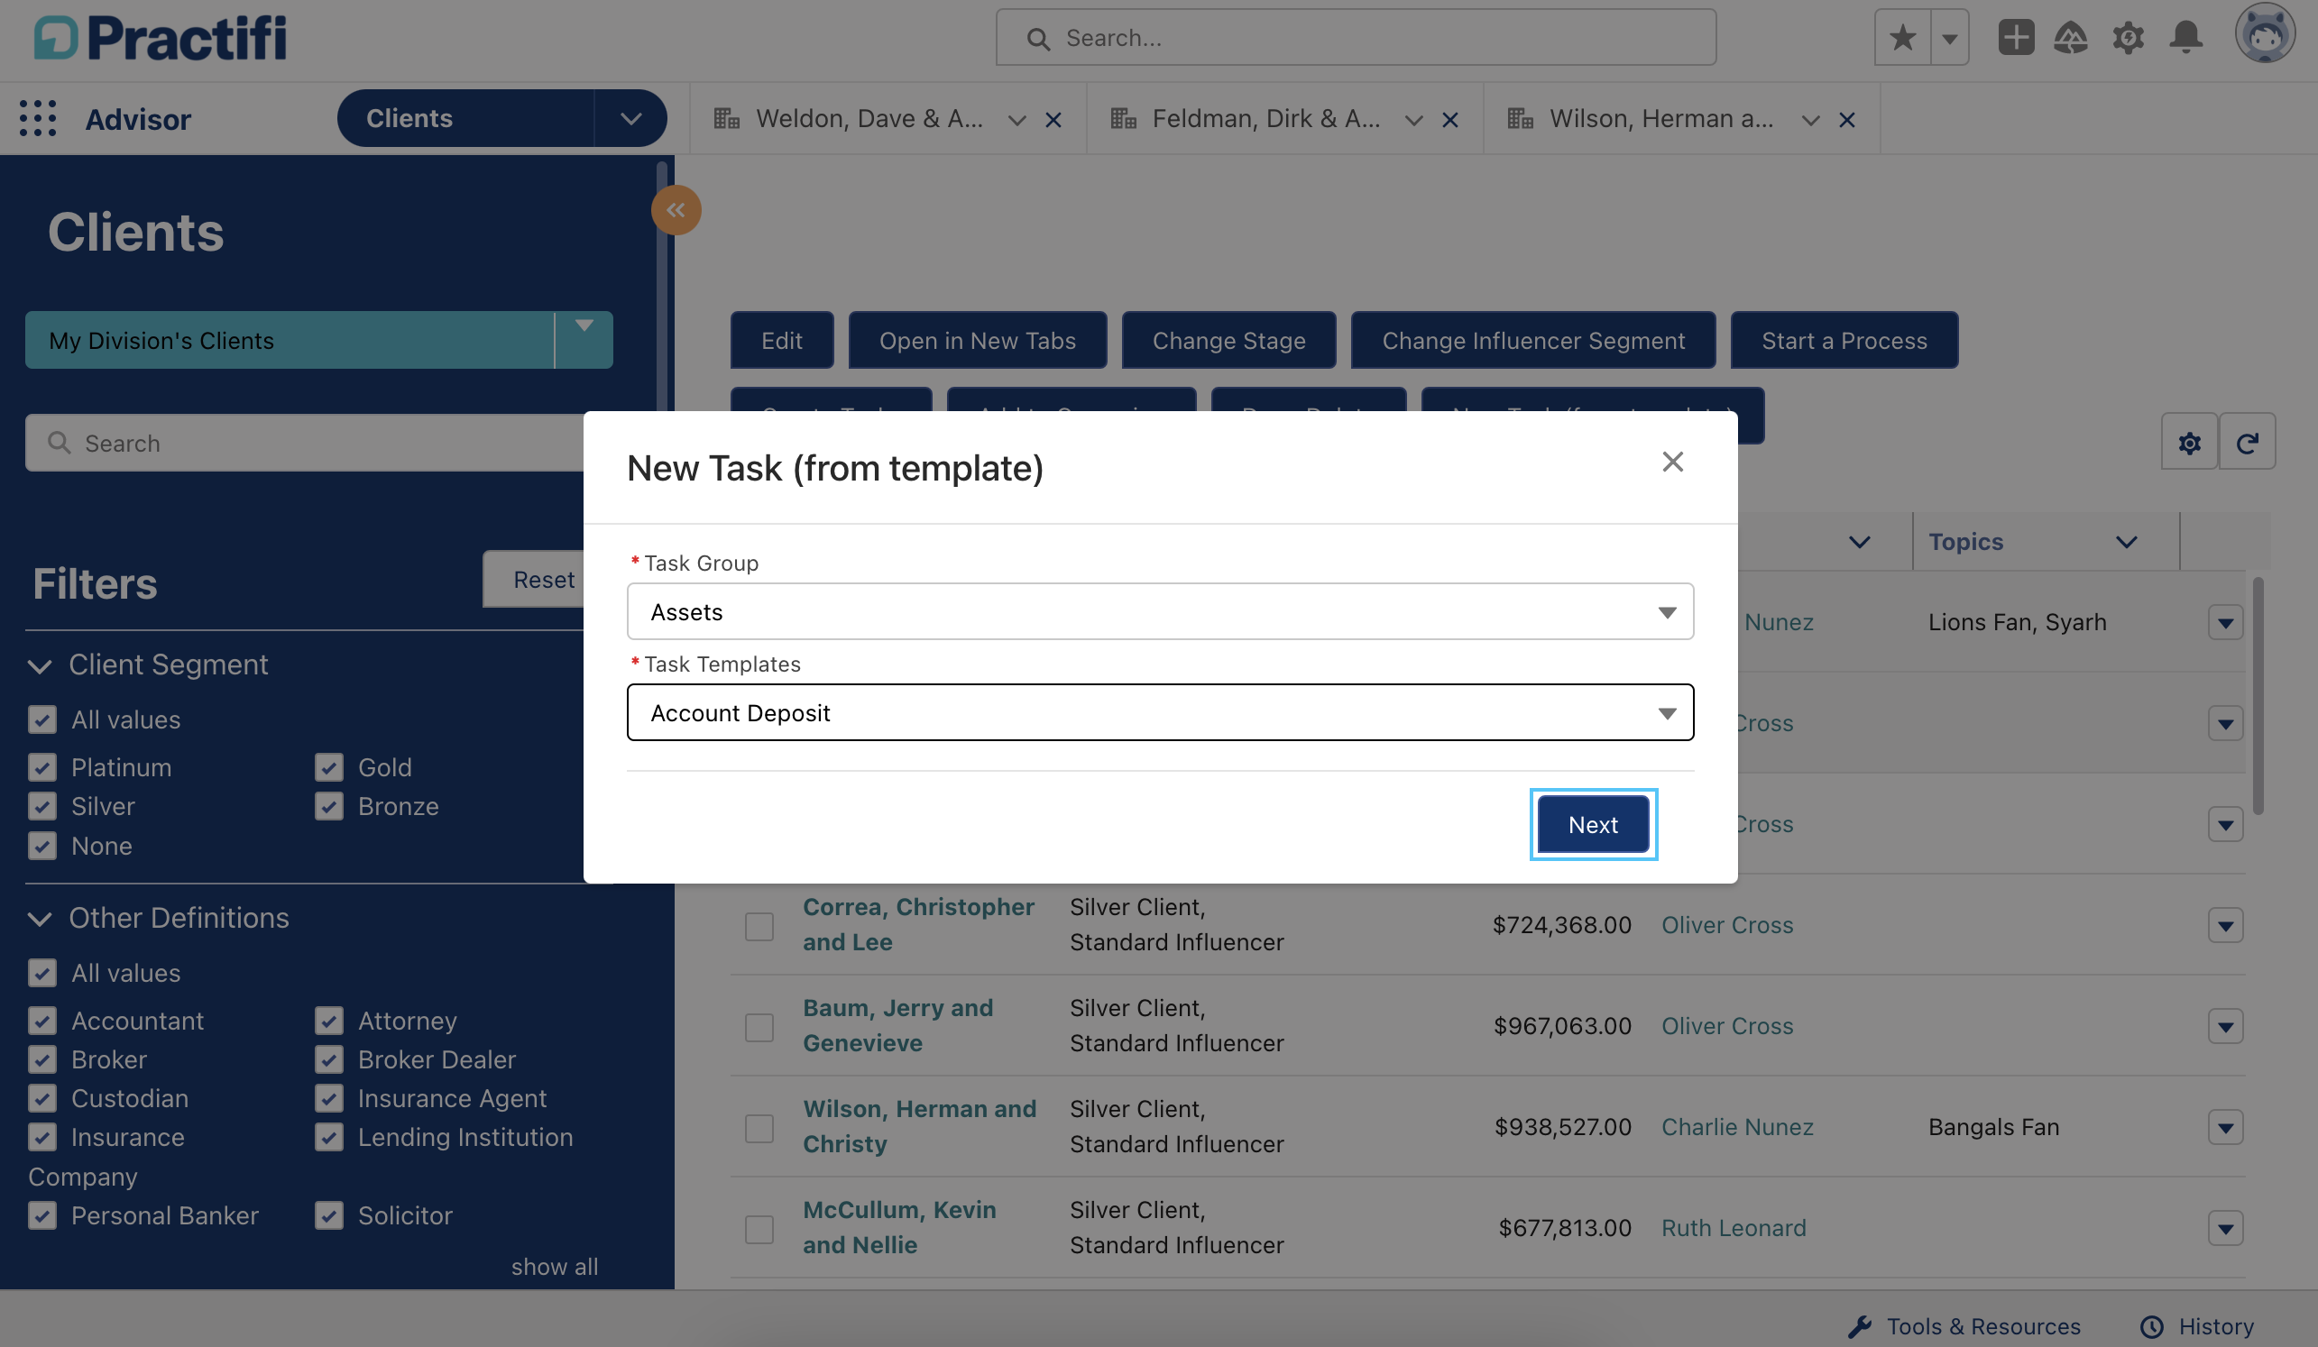Select the checkbox next to Wilson, Herman and Christy

click(x=759, y=1128)
